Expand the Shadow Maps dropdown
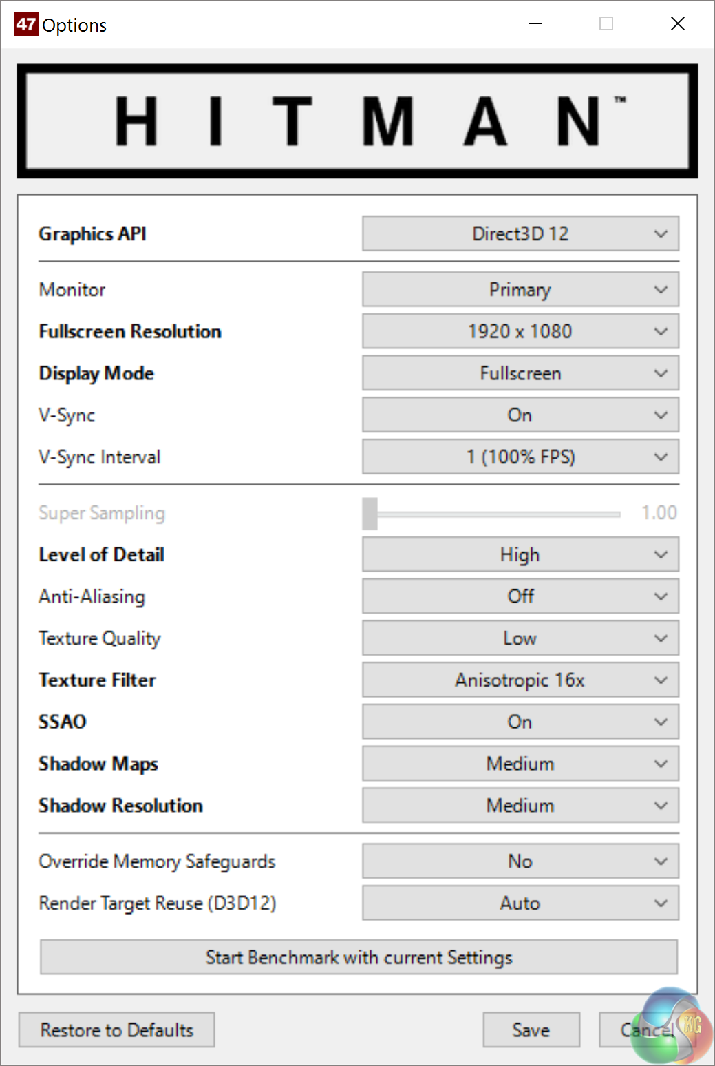The width and height of the screenshot is (715, 1066). pyautogui.click(x=520, y=764)
